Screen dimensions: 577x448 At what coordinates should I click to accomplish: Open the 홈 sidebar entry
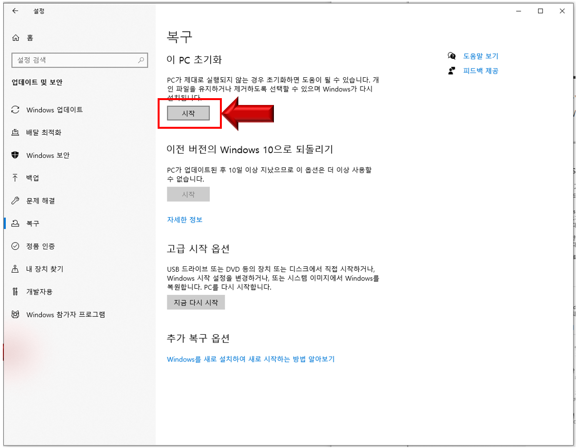click(x=79, y=37)
